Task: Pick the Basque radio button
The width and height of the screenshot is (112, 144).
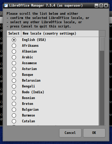Action: click(14, 75)
